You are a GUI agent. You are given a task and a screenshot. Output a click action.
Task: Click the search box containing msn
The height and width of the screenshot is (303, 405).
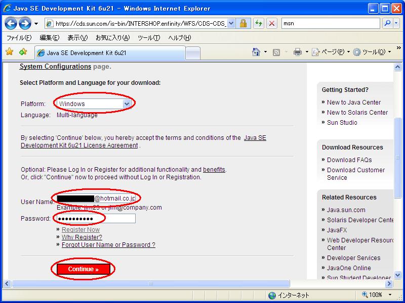(x=331, y=23)
